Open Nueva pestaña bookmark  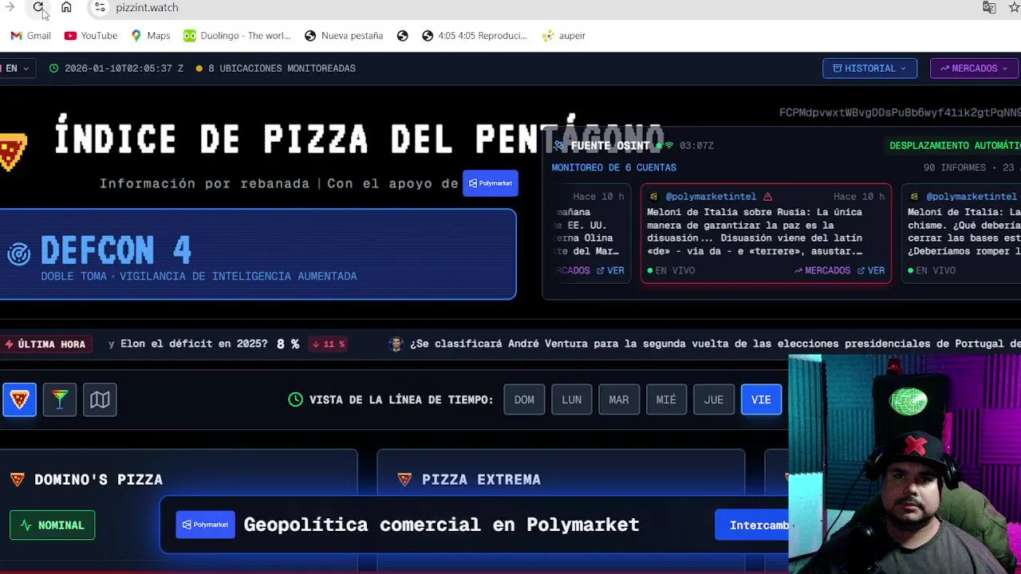344,35
